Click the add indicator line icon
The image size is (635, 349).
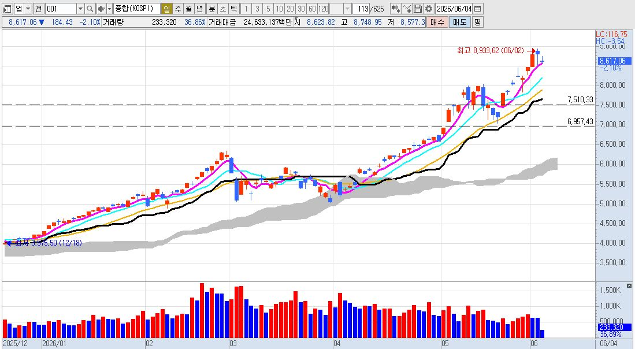tap(407, 9)
